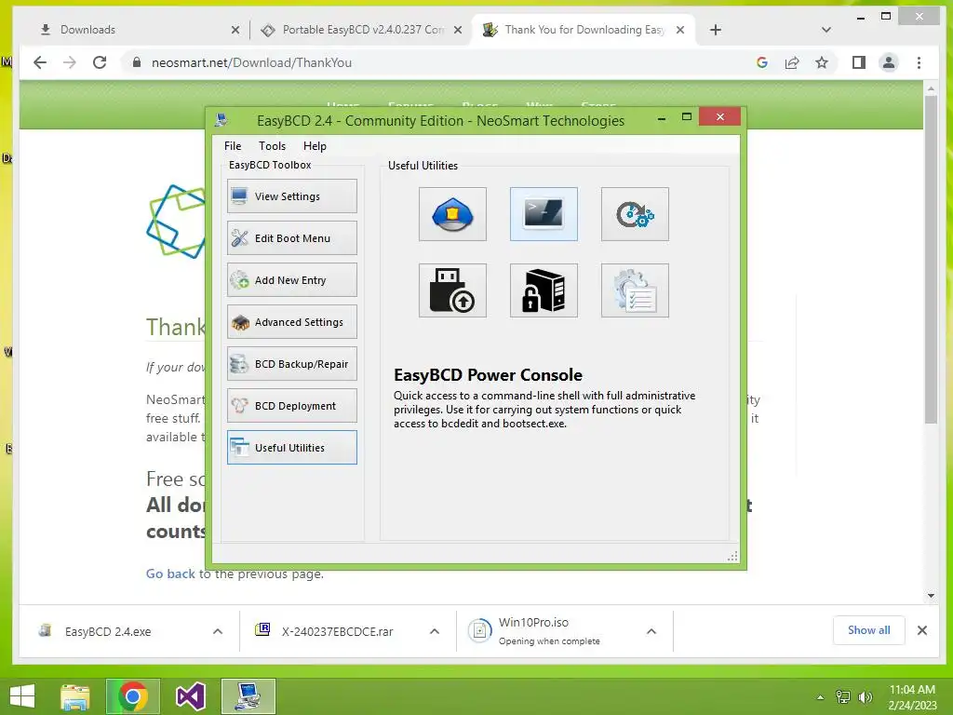Open BCD Deployment section
Image resolution: width=953 pixels, height=715 pixels.
click(x=291, y=406)
